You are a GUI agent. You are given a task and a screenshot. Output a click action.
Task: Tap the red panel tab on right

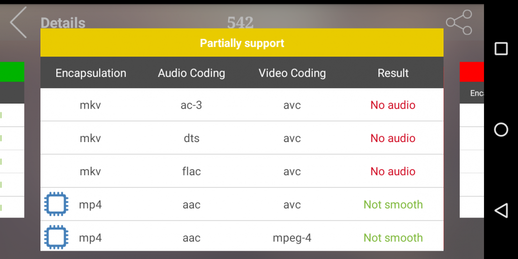point(471,72)
